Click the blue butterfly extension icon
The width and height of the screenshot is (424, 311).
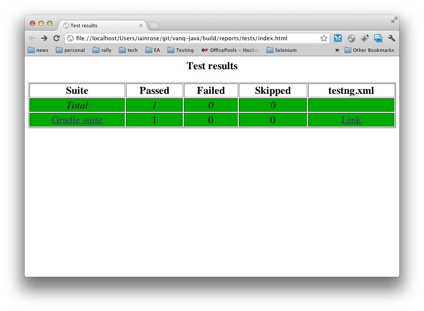338,38
